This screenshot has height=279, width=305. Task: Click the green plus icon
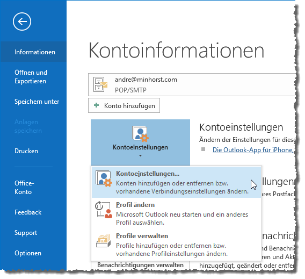click(x=96, y=105)
